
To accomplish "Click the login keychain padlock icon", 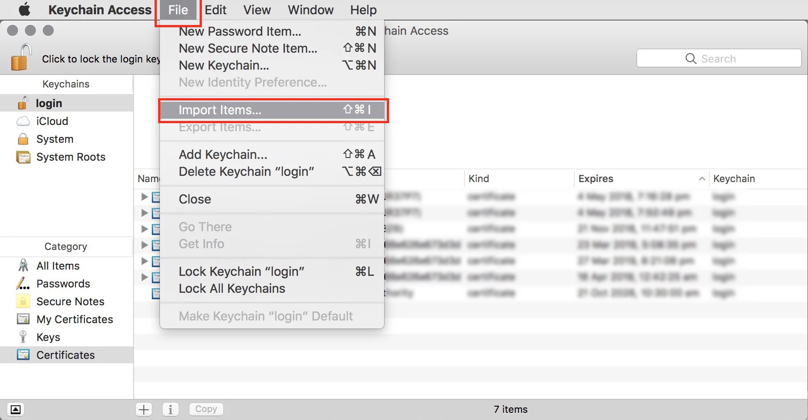I will [x=23, y=103].
